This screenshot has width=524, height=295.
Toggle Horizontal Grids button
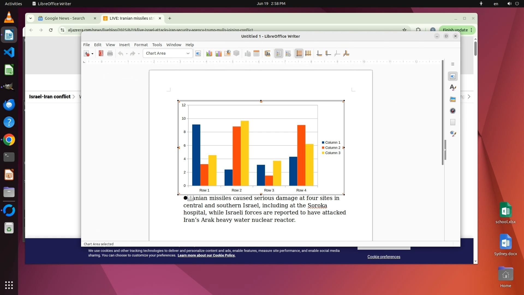299,54
